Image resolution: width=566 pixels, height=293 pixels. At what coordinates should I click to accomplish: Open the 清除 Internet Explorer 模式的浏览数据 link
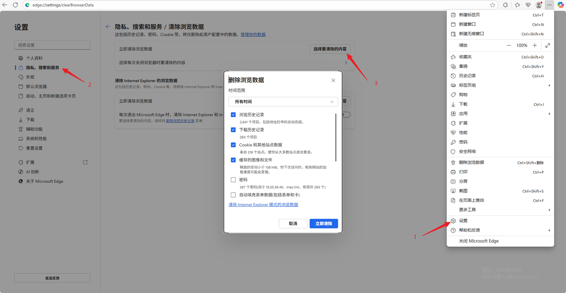(263, 205)
